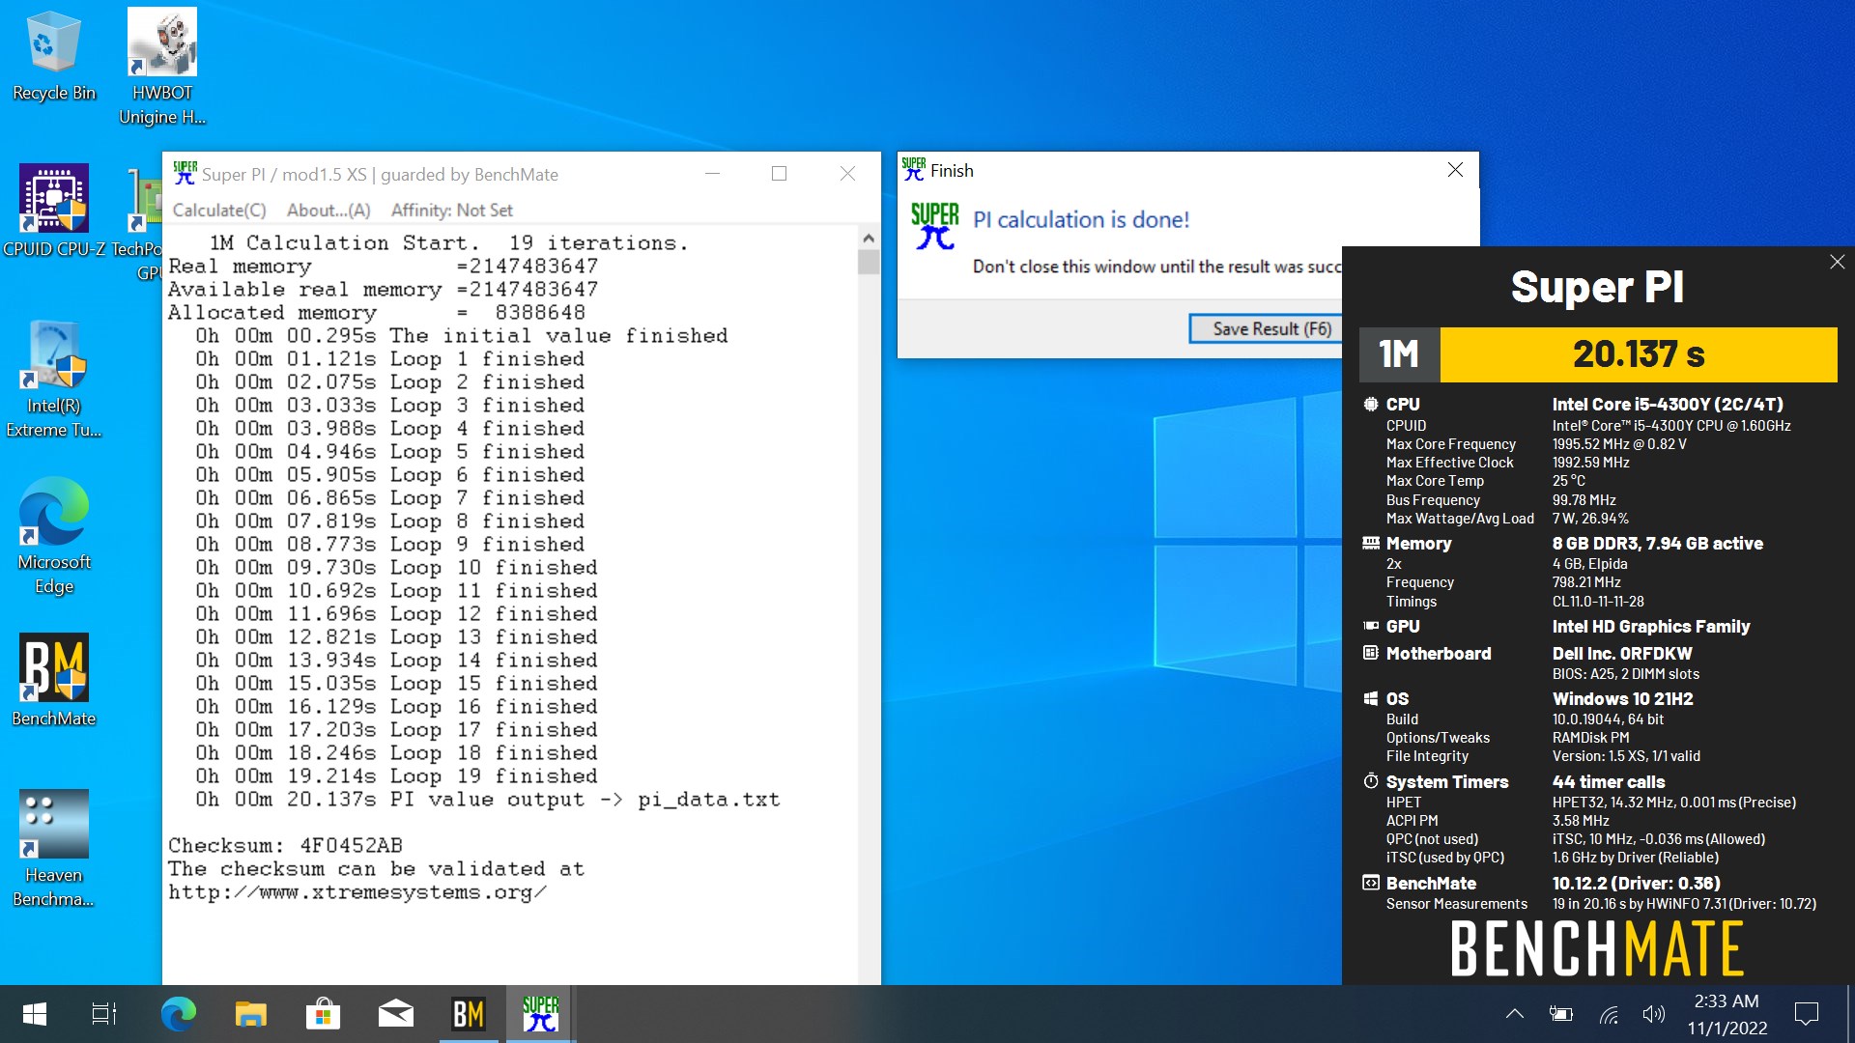Image resolution: width=1855 pixels, height=1043 pixels.
Task: Click the Finish dialog title icon
Action: 914,170
